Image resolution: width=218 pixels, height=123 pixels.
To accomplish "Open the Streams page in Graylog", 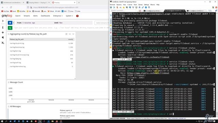I will pos(27,16).
